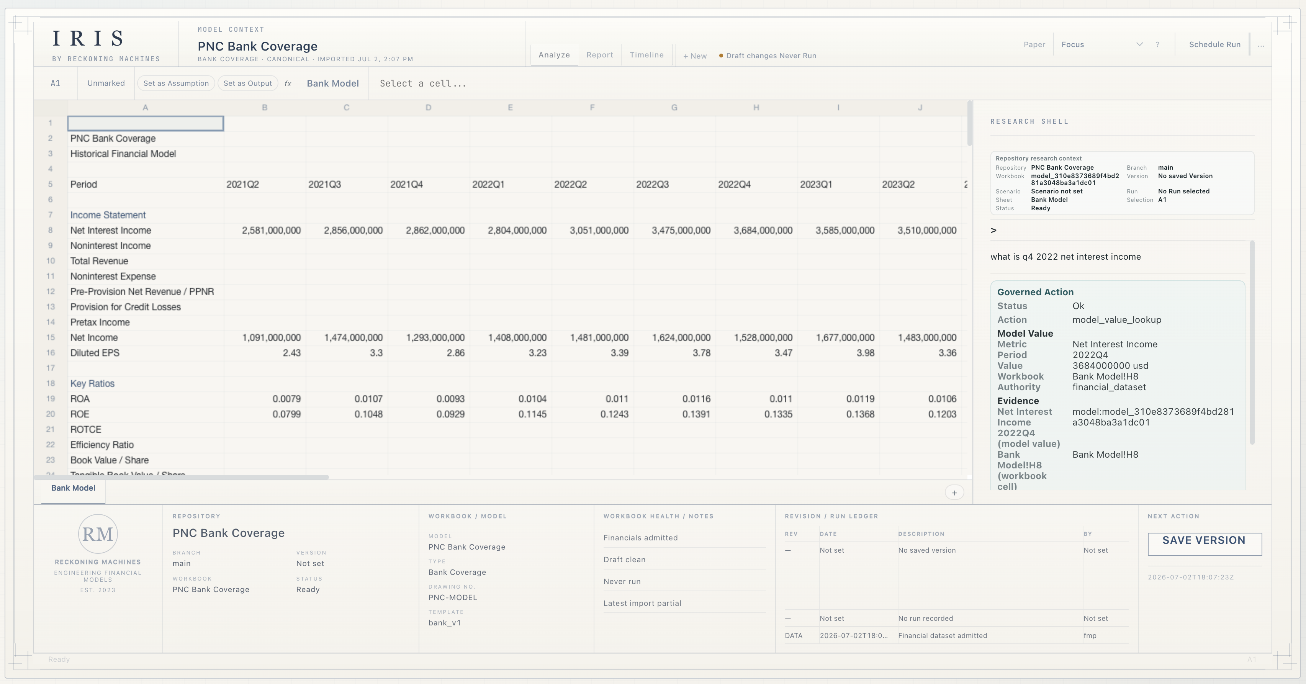Image resolution: width=1306 pixels, height=684 pixels.
Task: Open the Analyze tab
Action: [554, 55]
